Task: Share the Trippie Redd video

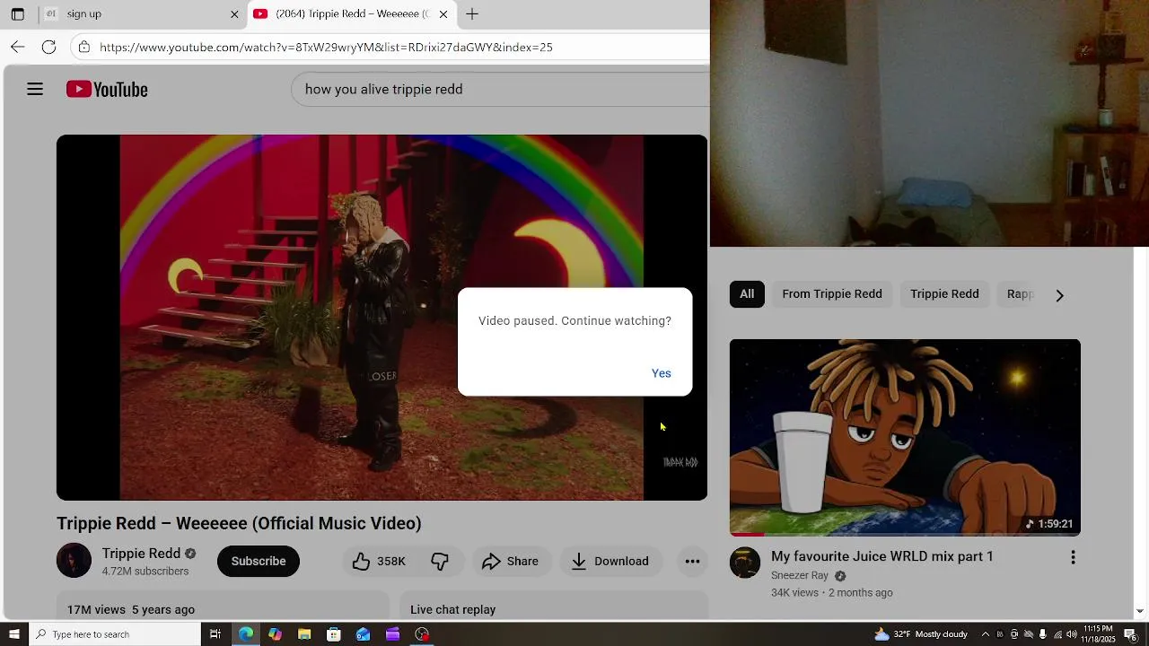Action: click(x=510, y=562)
